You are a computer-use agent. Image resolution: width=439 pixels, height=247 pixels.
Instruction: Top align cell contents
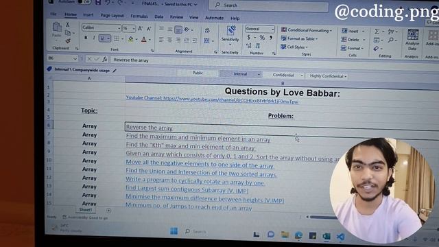162,29
